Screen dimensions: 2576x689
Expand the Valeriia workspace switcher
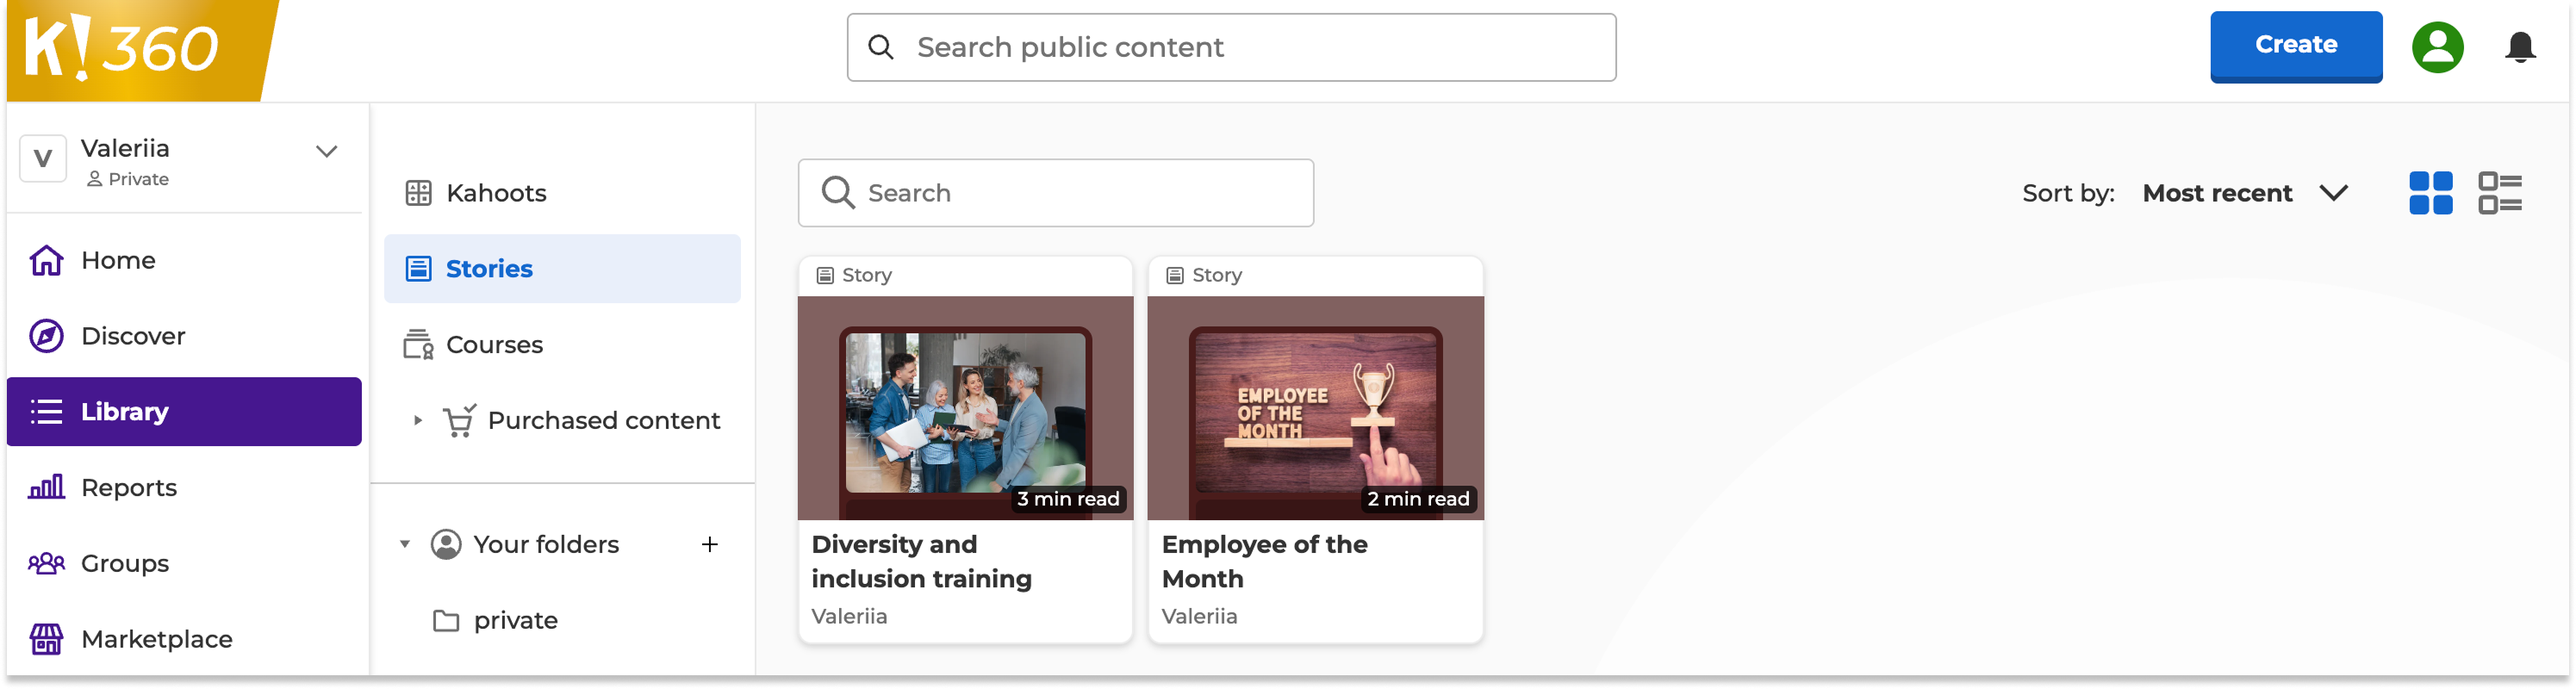[x=326, y=152]
